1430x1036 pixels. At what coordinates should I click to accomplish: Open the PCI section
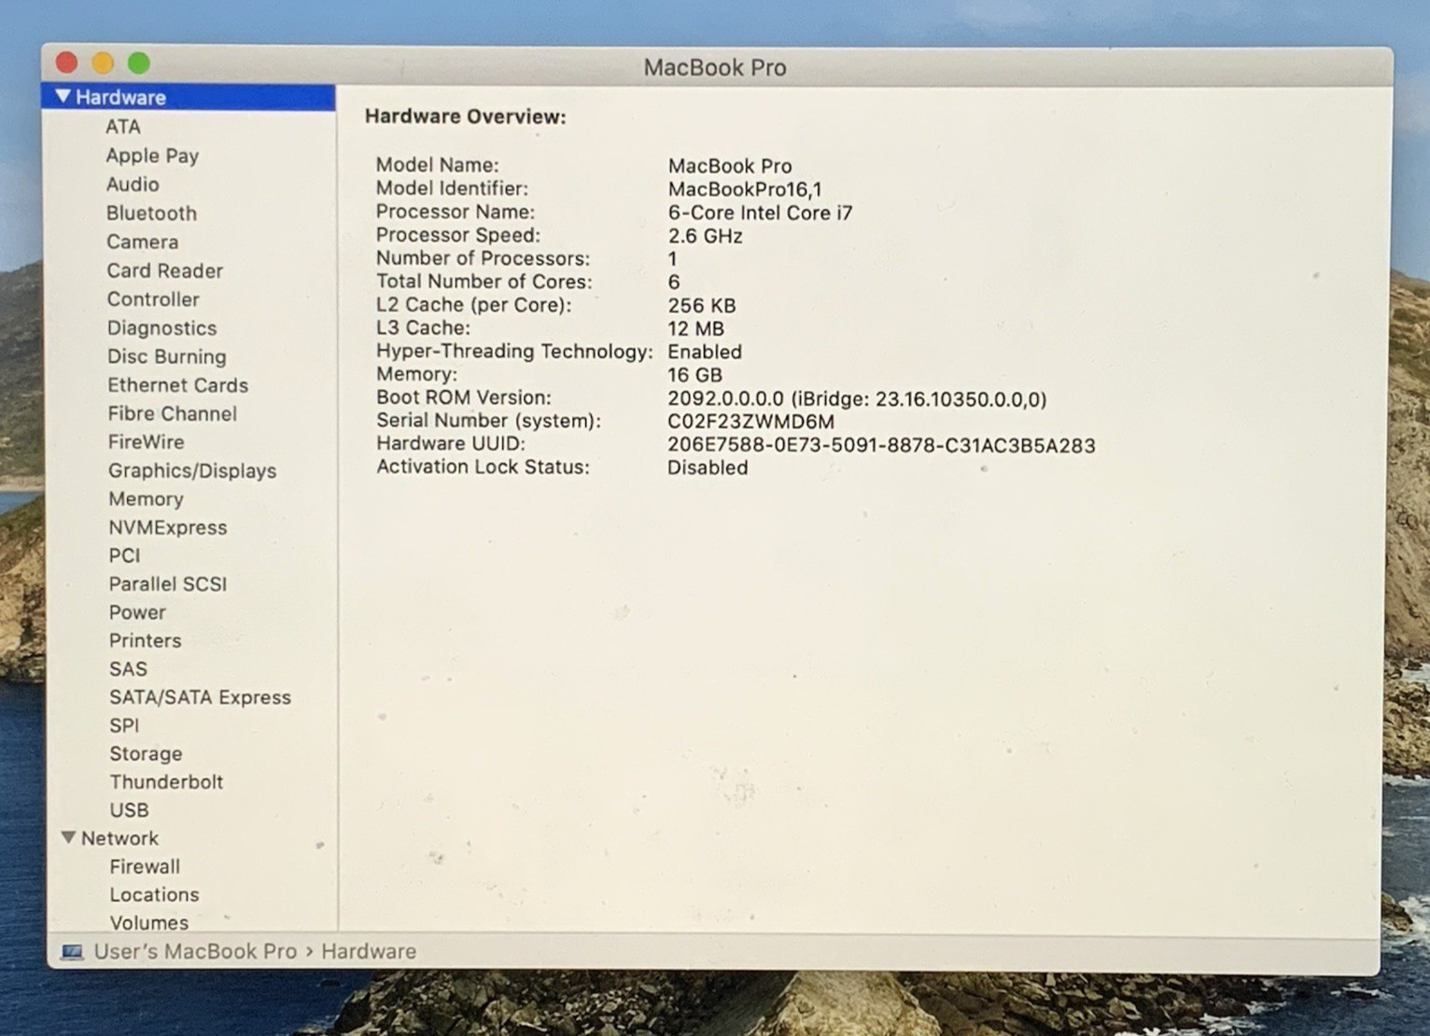(124, 556)
